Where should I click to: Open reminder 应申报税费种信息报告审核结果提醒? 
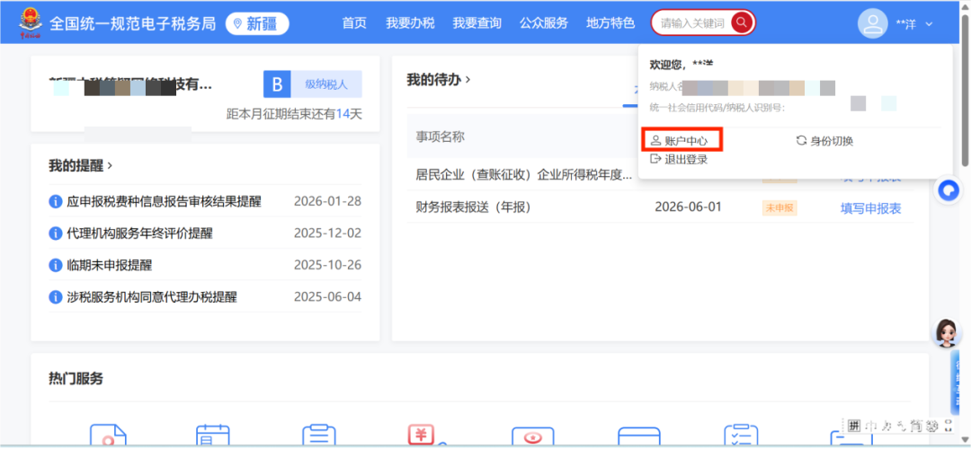click(x=165, y=201)
